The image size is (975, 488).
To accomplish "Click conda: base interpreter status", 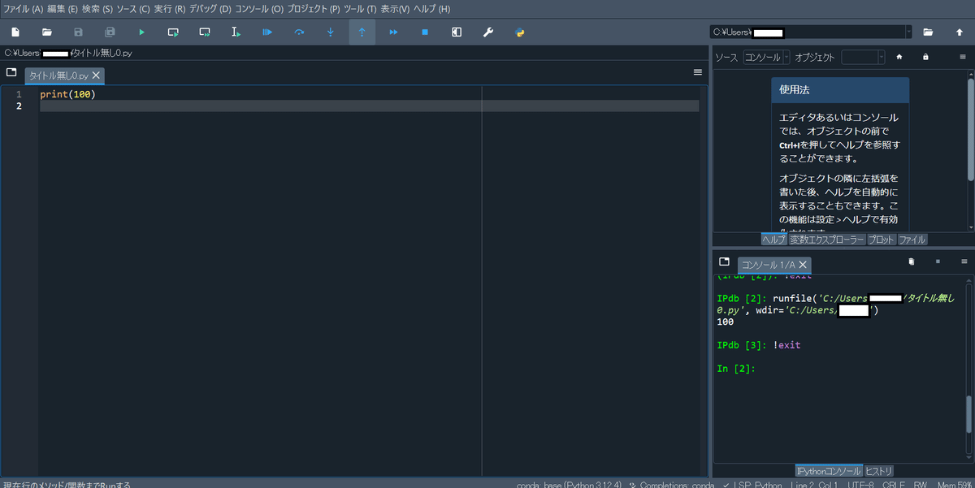I will tap(570, 485).
